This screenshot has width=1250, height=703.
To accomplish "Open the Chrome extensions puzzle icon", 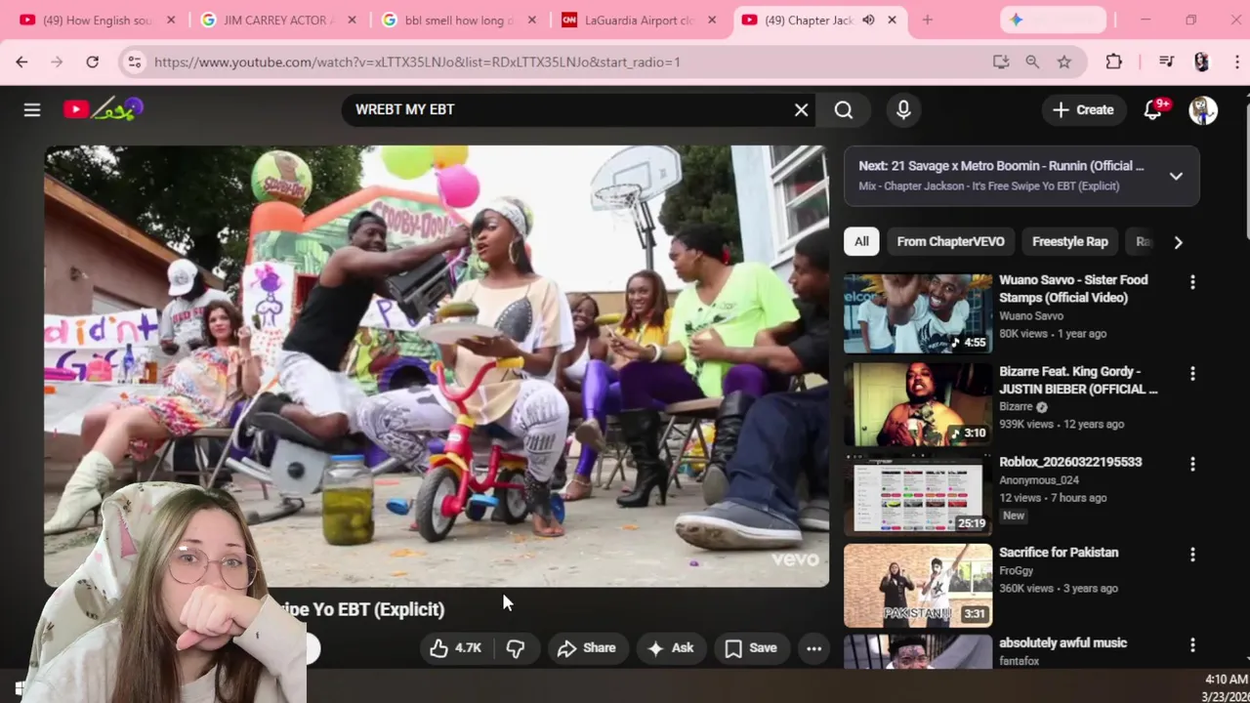I will click(1113, 62).
